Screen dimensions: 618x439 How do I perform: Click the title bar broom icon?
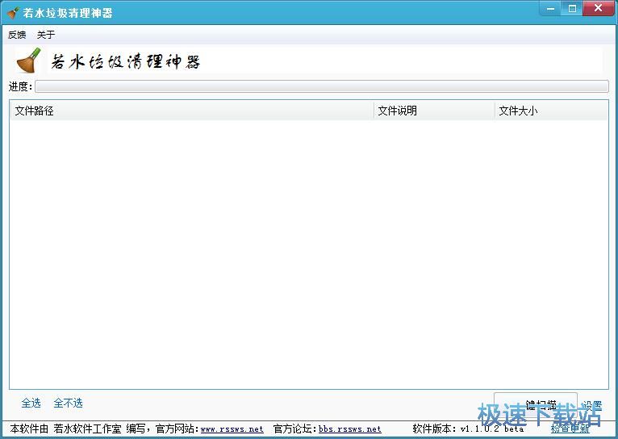pos(13,13)
